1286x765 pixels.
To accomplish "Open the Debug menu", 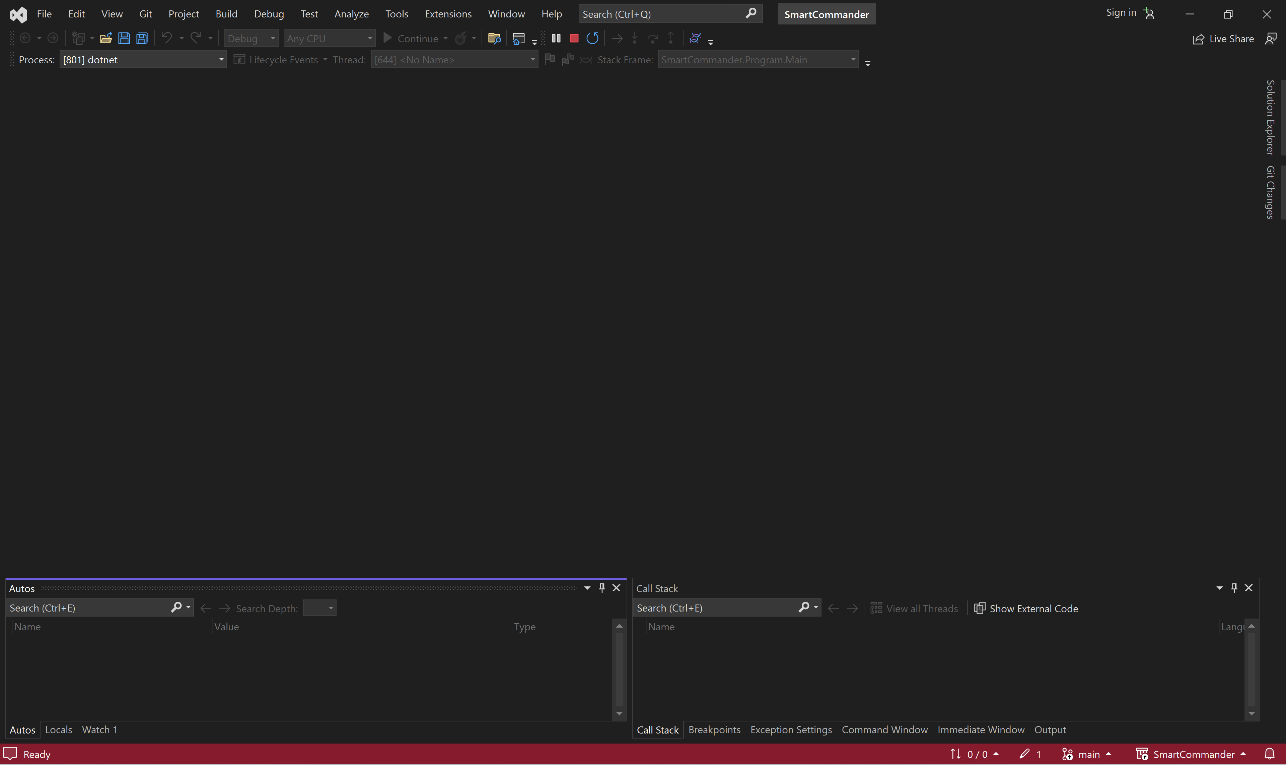I will tap(269, 13).
